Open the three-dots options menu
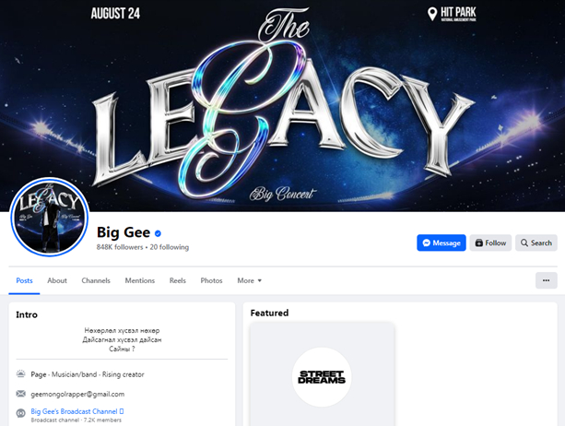The image size is (565, 426). pyautogui.click(x=547, y=280)
